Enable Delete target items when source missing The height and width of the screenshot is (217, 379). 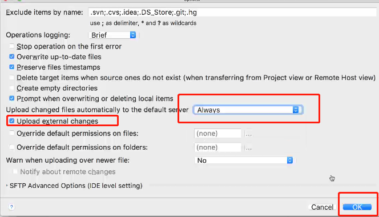point(11,78)
